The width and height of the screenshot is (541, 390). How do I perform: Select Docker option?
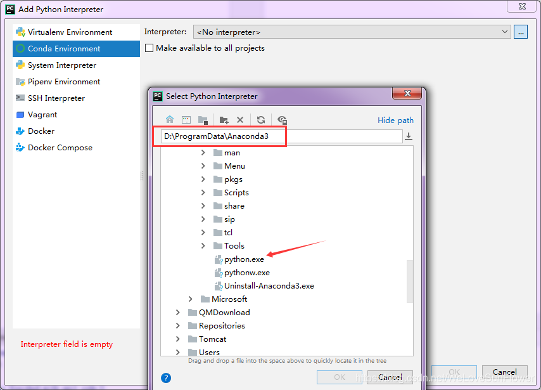coord(76,131)
